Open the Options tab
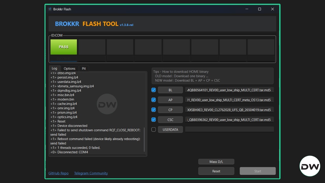This screenshot has width=325, height=183. pos(70,69)
